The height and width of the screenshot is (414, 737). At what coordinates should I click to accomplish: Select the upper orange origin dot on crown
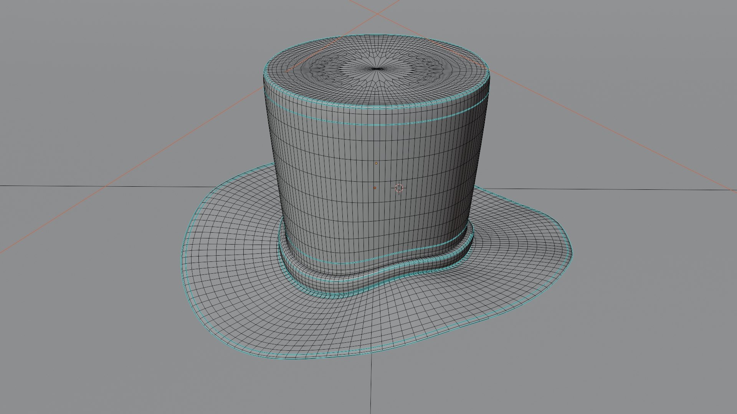pyautogui.click(x=376, y=163)
